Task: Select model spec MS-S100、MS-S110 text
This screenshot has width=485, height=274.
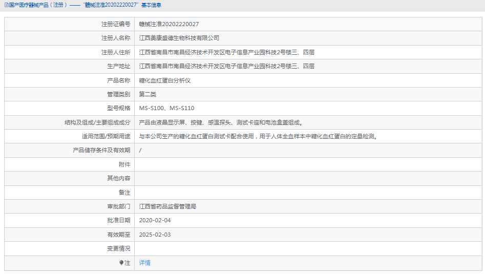Action: [x=166, y=108]
